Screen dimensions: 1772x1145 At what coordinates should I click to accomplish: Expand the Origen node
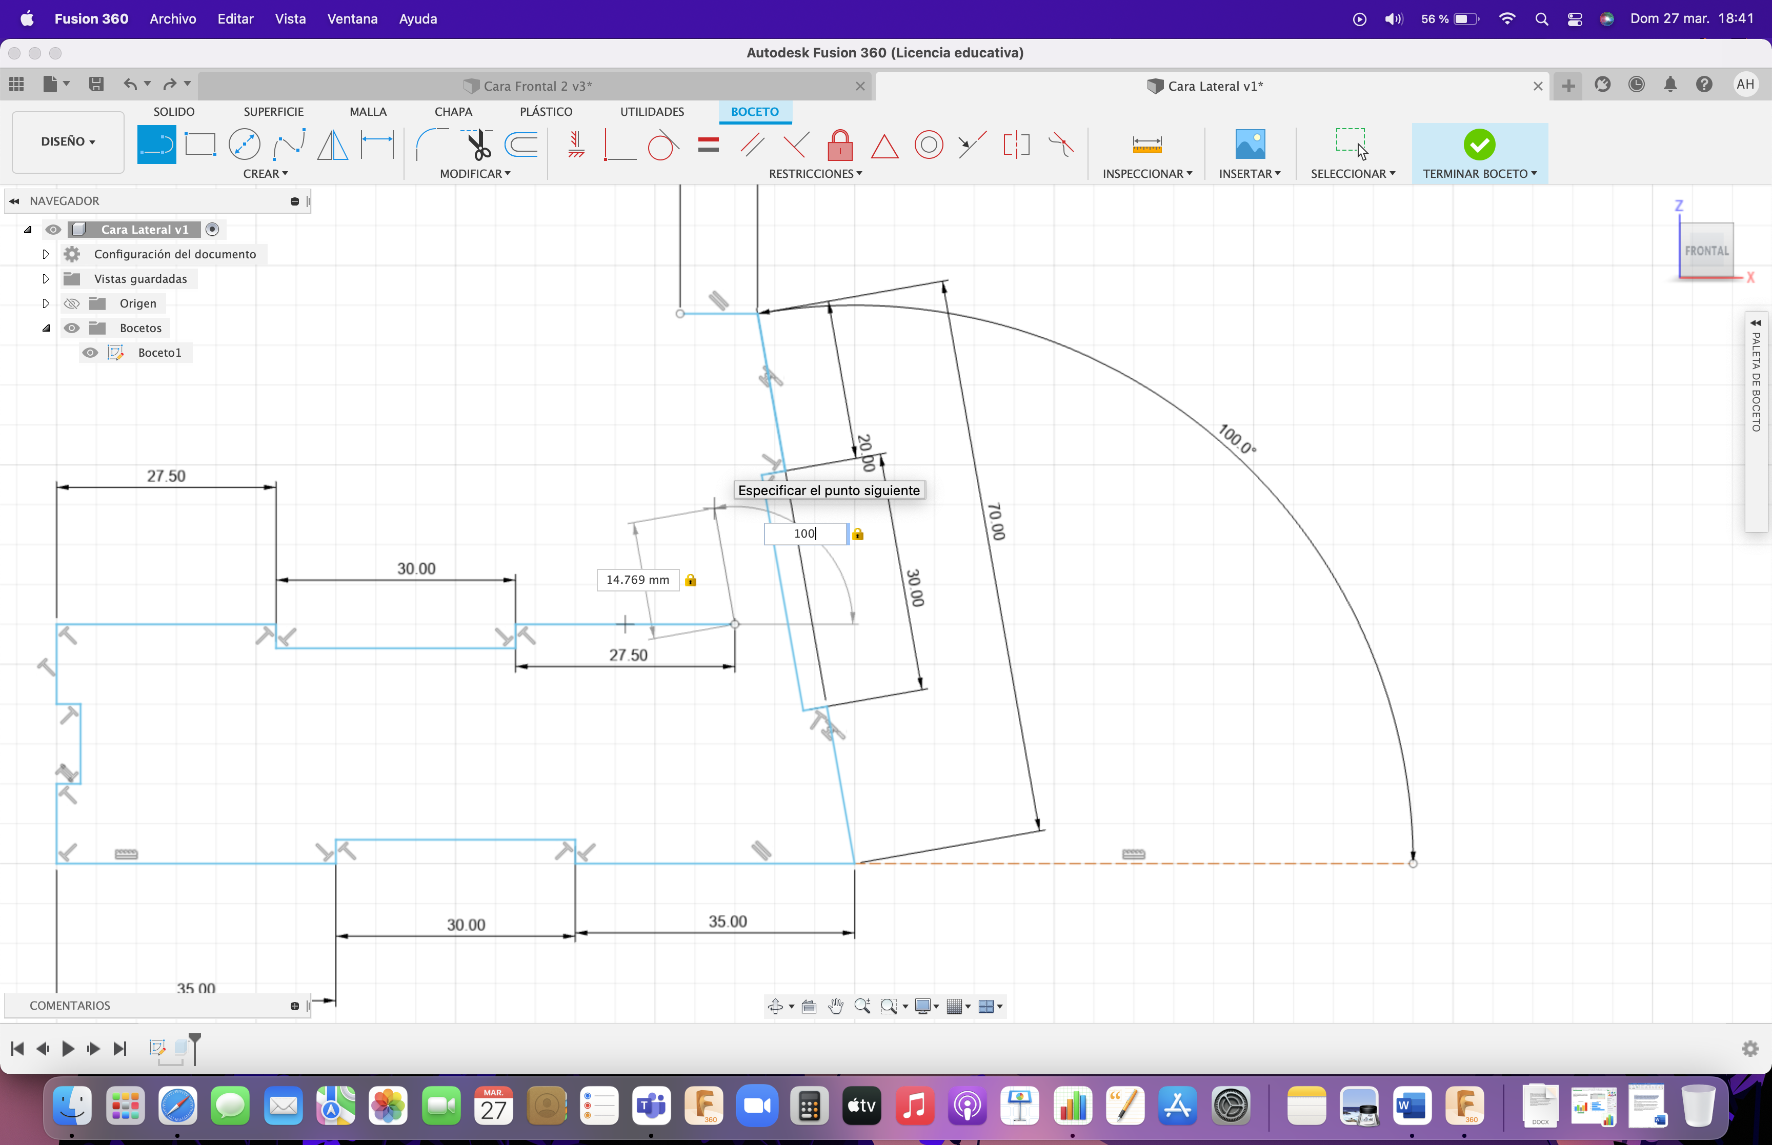point(45,303)
